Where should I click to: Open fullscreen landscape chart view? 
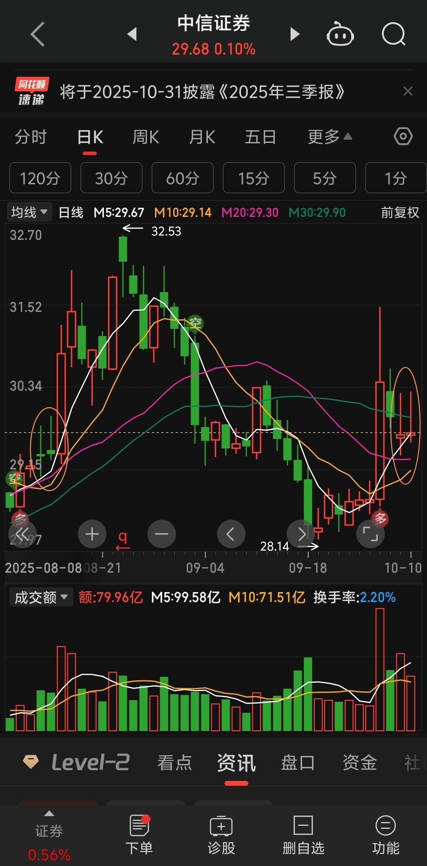[370, 534]
